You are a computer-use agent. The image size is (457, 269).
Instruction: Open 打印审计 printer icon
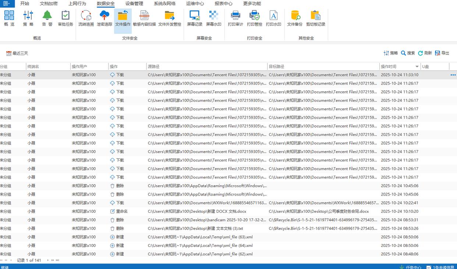[x=235, y=18]
